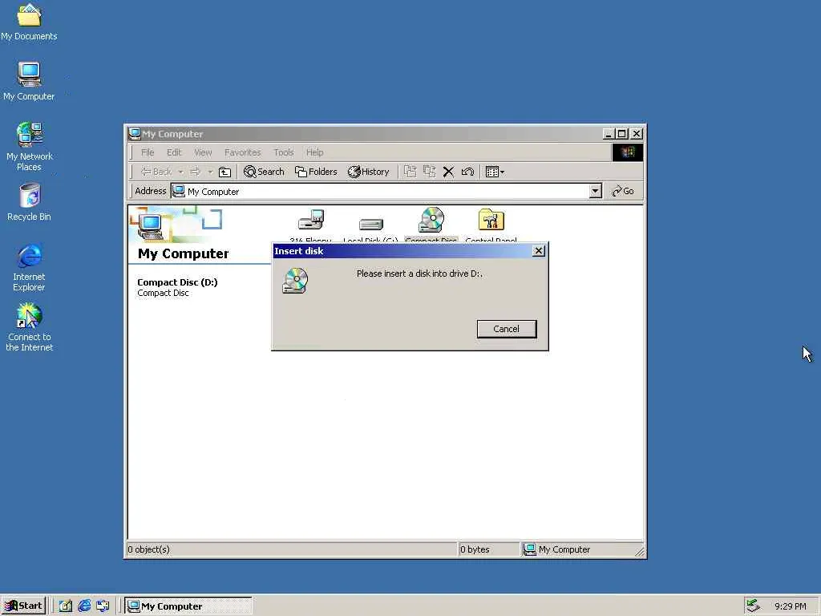Click the '0 bytes' status bar entry
This screenshot has height=616, width=821.
coord(475,549)
